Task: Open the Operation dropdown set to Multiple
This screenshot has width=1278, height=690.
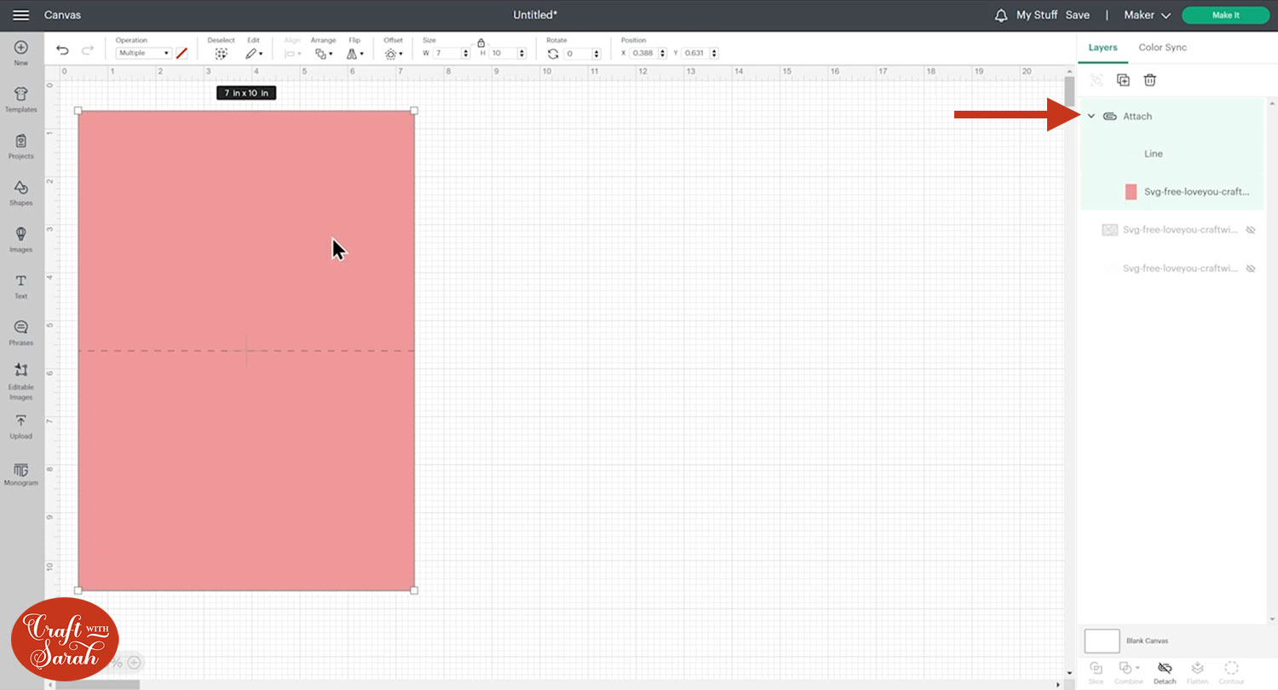Action: pos(144,53)
